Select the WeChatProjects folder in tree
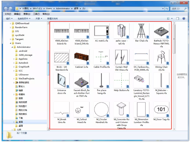The height and width of the screenshot is (142, 190). point(26,79)
